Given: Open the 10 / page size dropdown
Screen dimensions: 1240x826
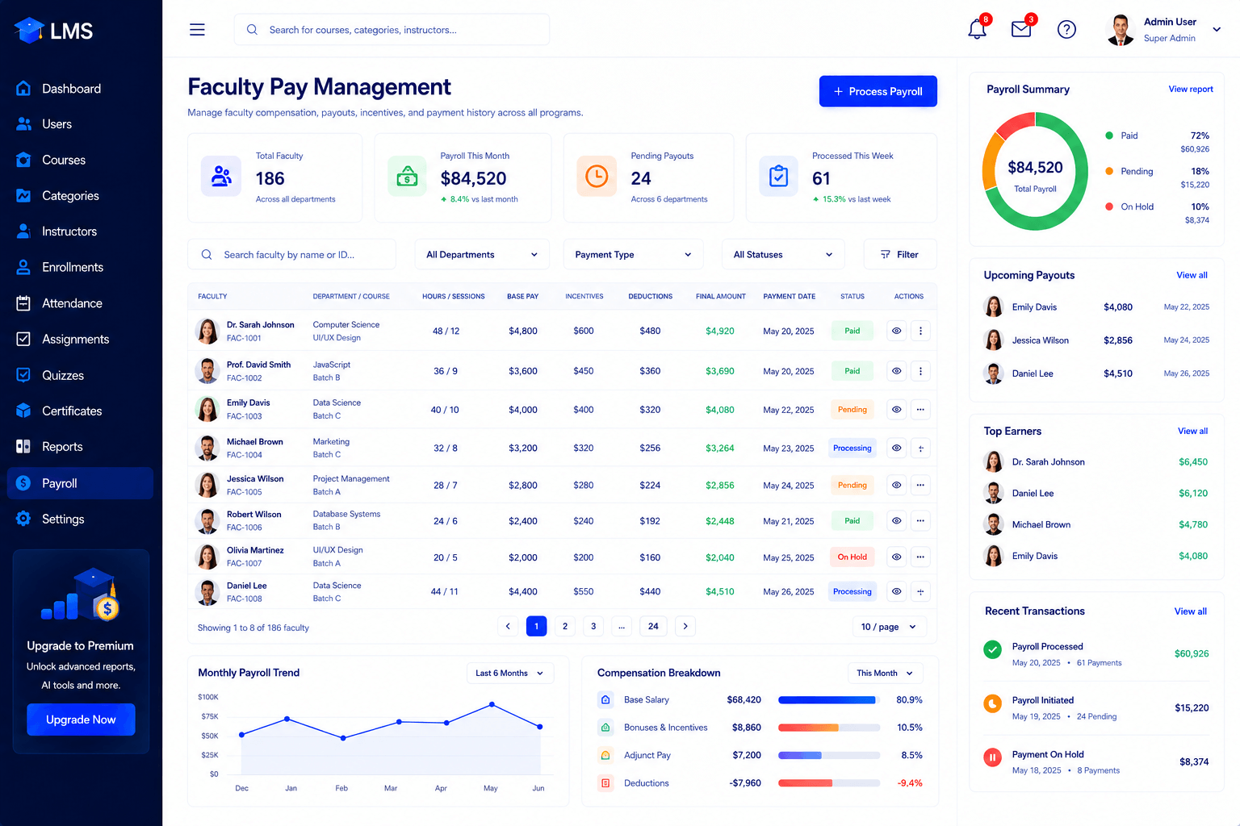Looking at the screenshot, I should coord(889,627).
